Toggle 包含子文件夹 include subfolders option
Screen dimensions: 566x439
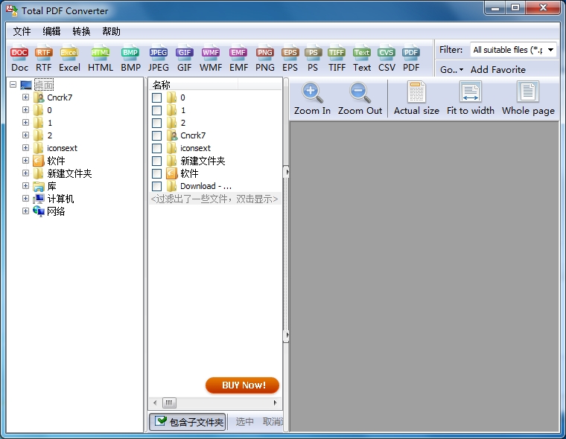[188, 422]
